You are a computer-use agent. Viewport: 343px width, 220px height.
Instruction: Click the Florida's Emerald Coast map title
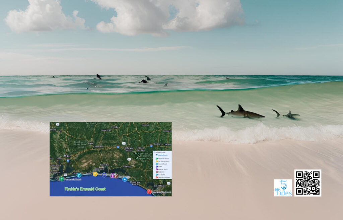click(85, 189)
